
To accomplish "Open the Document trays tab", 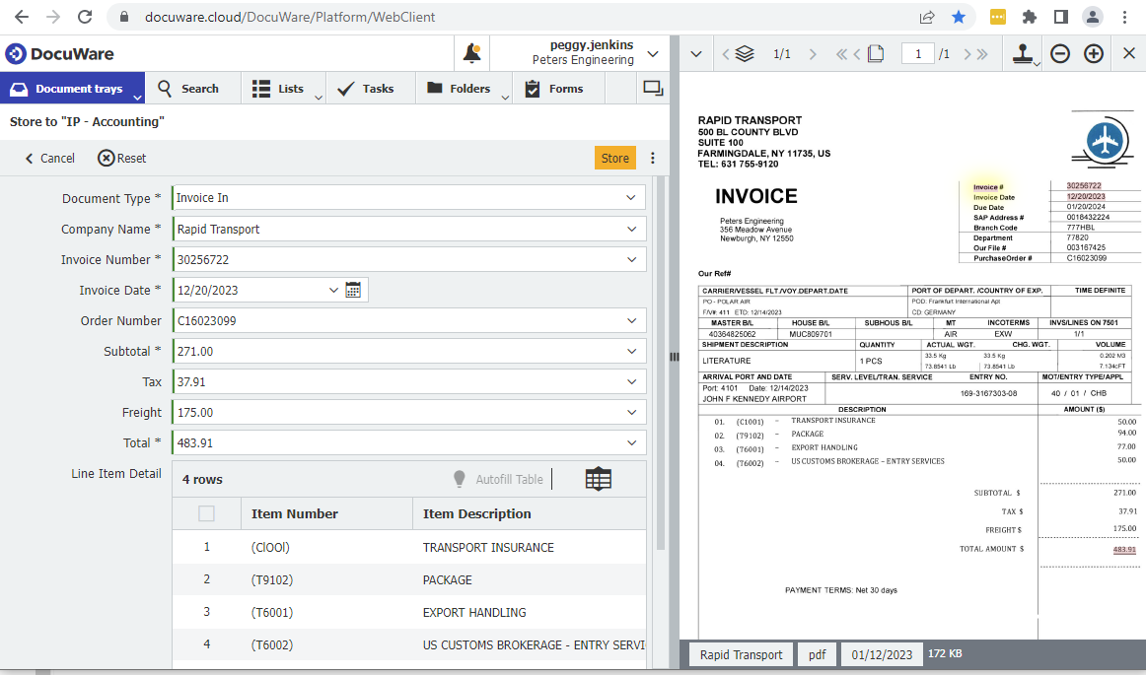I will click(x=72, y=89).
